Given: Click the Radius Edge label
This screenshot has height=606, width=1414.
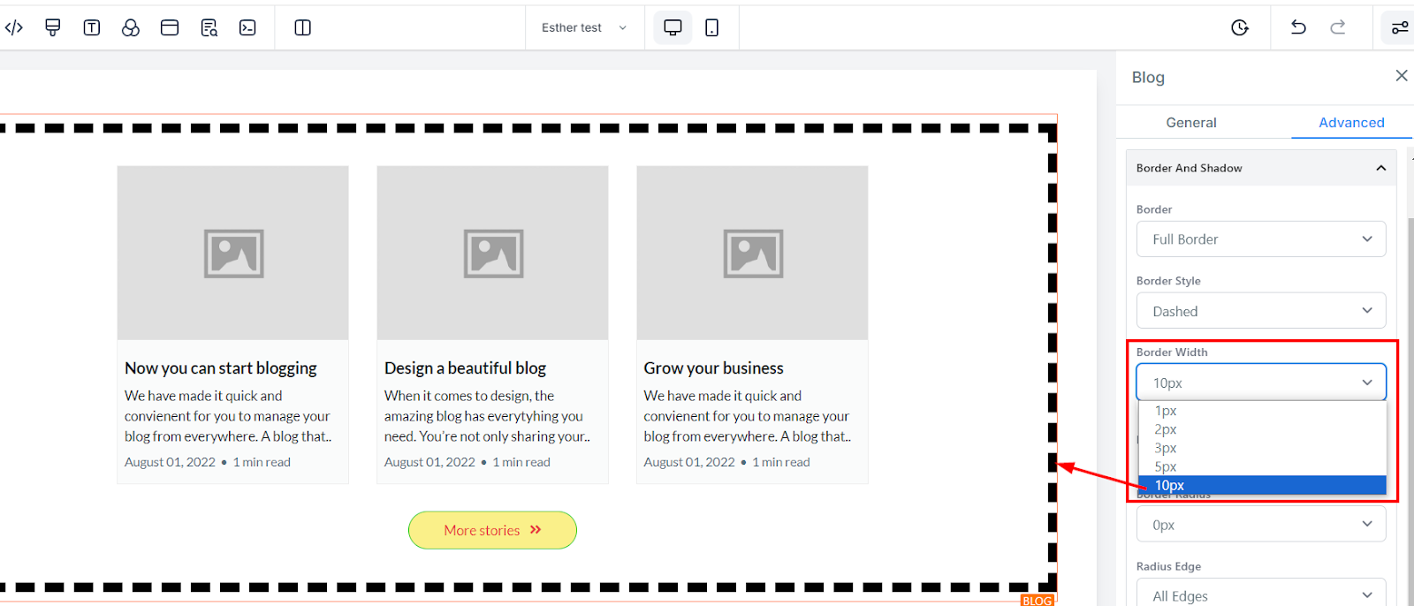Looking at the screenshot, I should (x=1168, y=566).
